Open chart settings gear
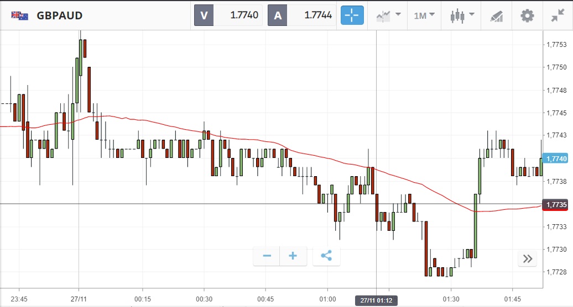The height and width of the screenshot is (307, 573). 528,15
